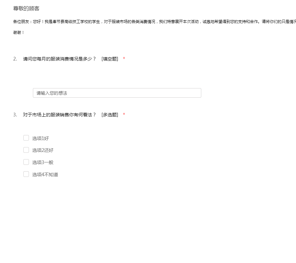Check the 选项1好 checkbox
The image size is (296, 263).
click(x=26, y=138)
